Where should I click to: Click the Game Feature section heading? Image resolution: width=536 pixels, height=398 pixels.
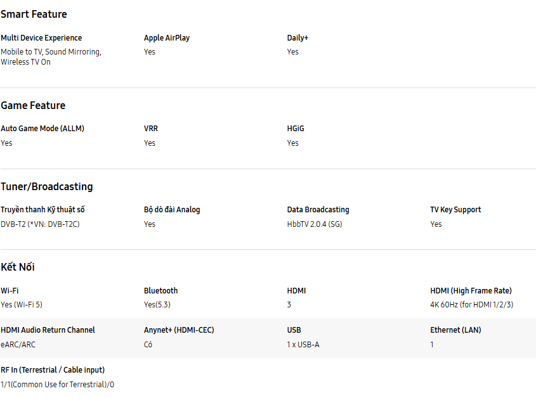(33, 105)
